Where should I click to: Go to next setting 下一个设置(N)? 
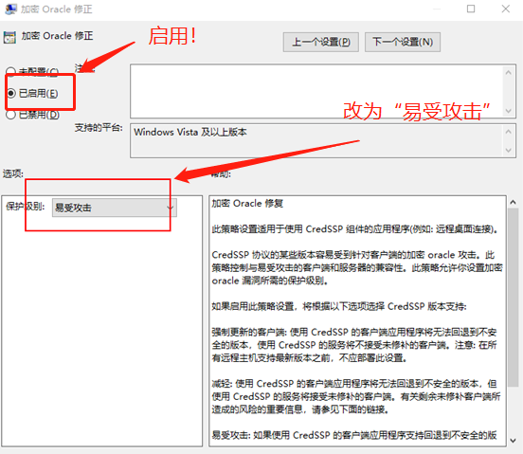click(403, 42)
